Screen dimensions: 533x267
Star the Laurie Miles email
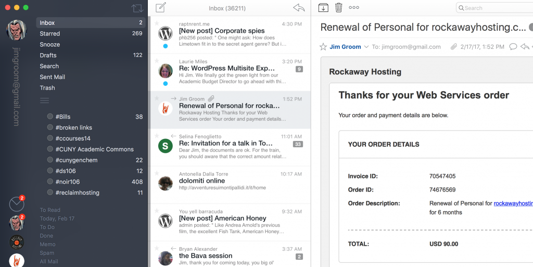pos(157,61)
